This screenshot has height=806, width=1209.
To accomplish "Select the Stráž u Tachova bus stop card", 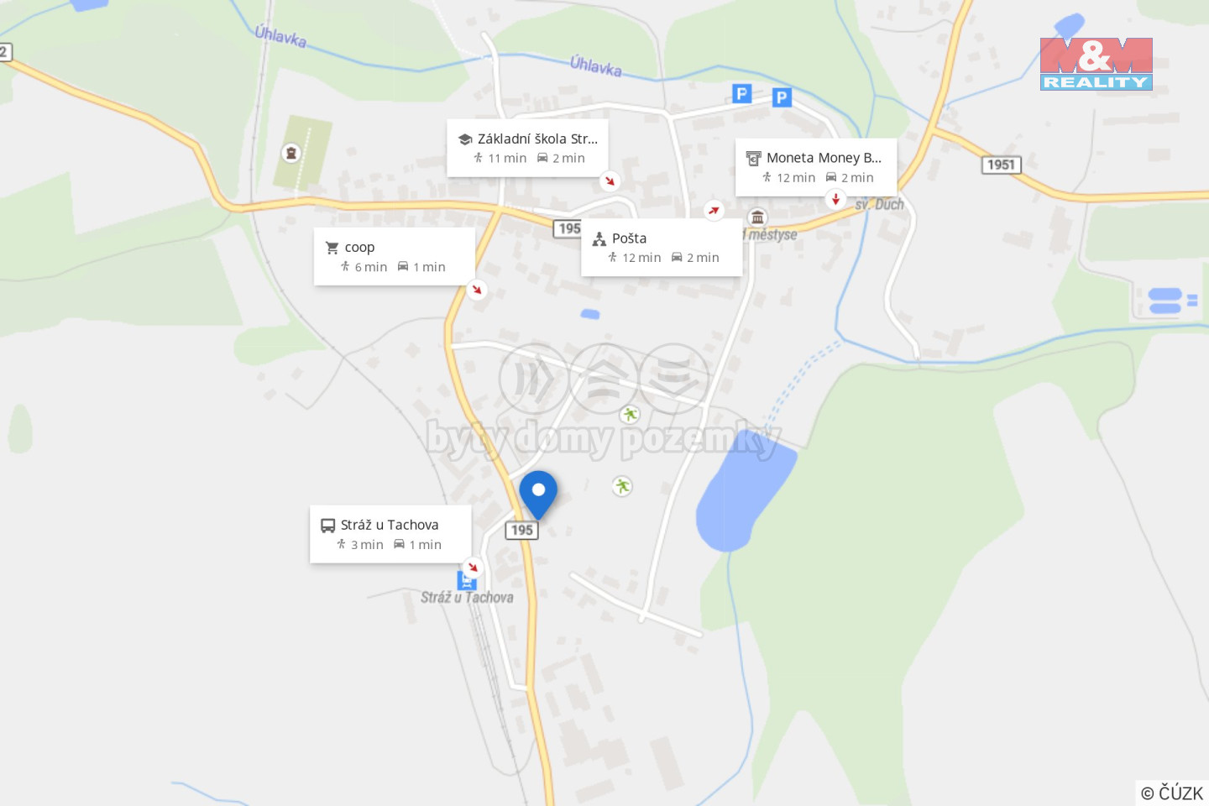I will pyautogui.click(x=390, y=535).
